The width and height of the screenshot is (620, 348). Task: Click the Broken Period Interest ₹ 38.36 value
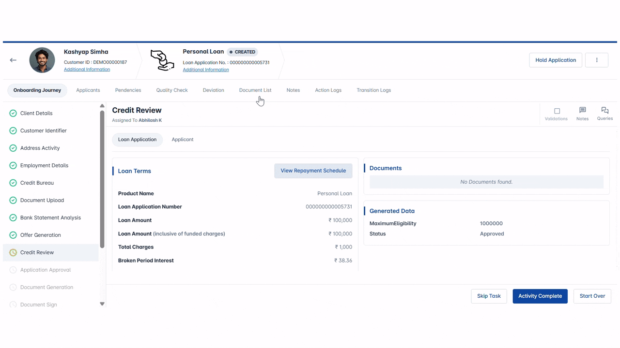pos(343,261)
